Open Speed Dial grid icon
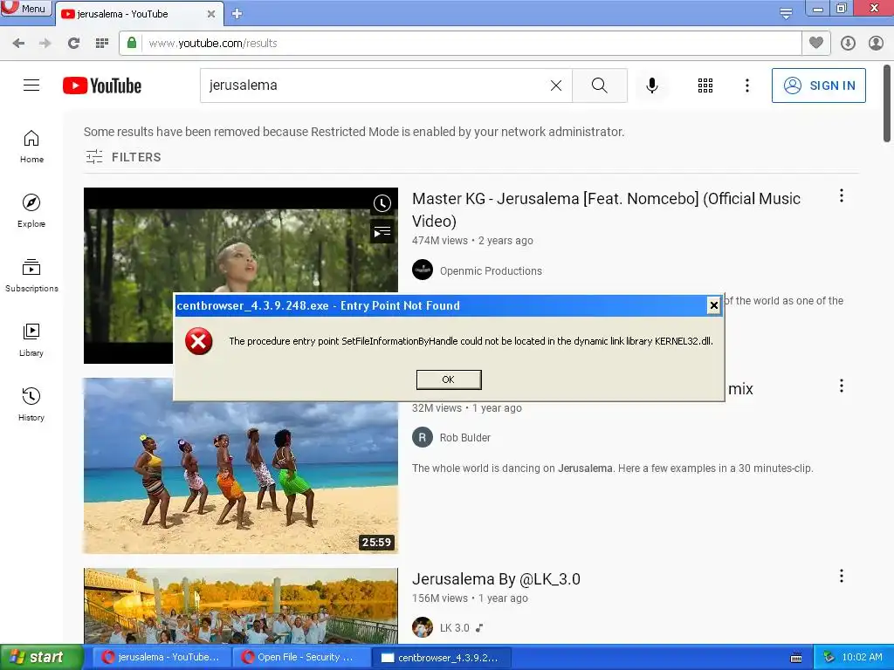The image size is (894, 670). coord(102,44)
